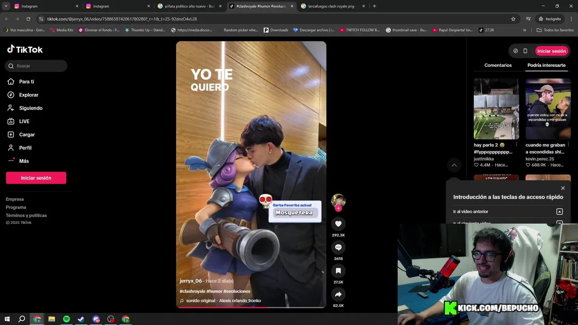Open a new browser tab
Image resolution: width=578 pixels, height=325 pixels.
[x=374, y=6]
